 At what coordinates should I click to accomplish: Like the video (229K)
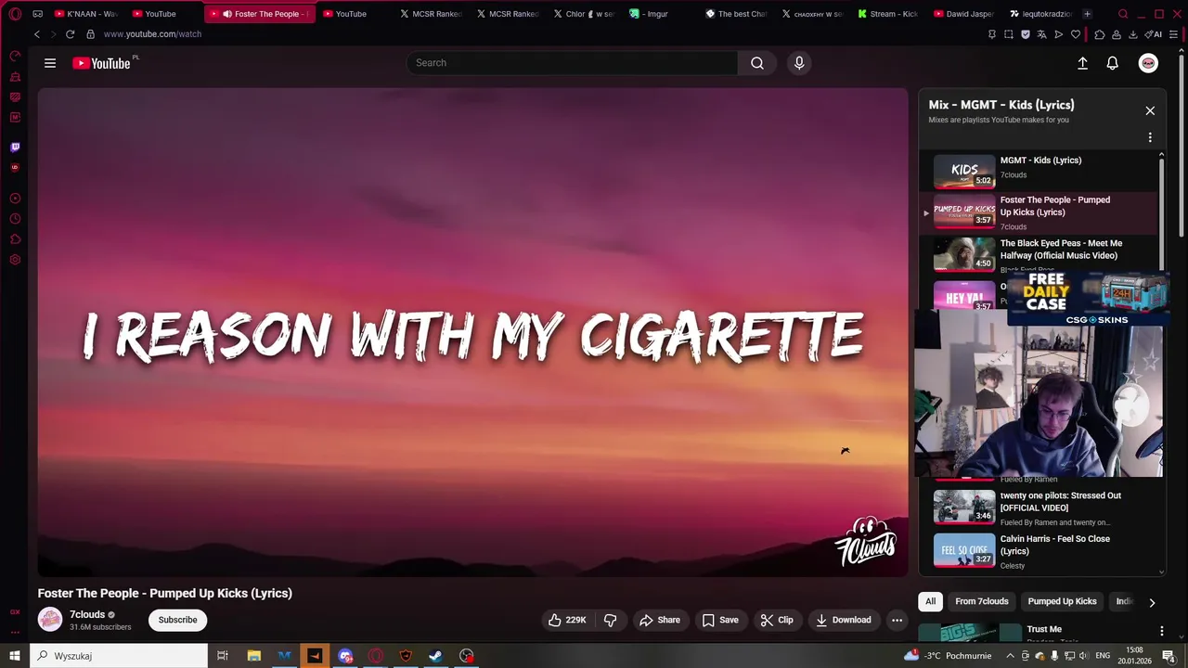pos(567,620)
